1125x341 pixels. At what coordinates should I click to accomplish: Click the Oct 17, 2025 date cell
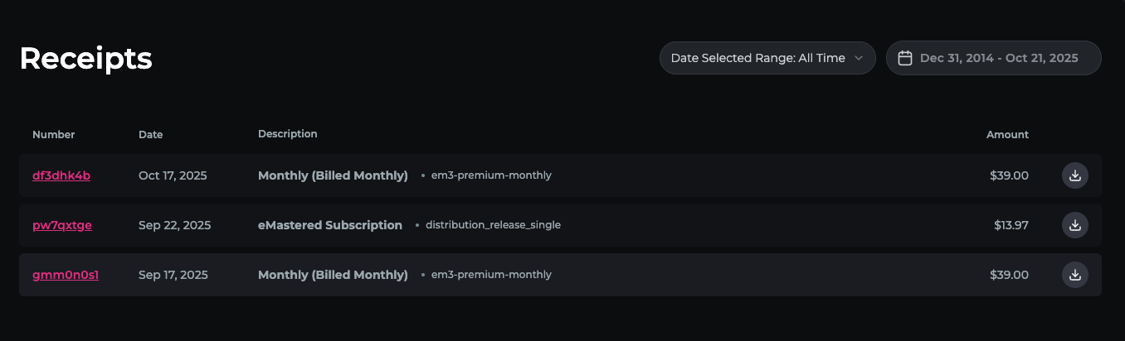[173, 175]
